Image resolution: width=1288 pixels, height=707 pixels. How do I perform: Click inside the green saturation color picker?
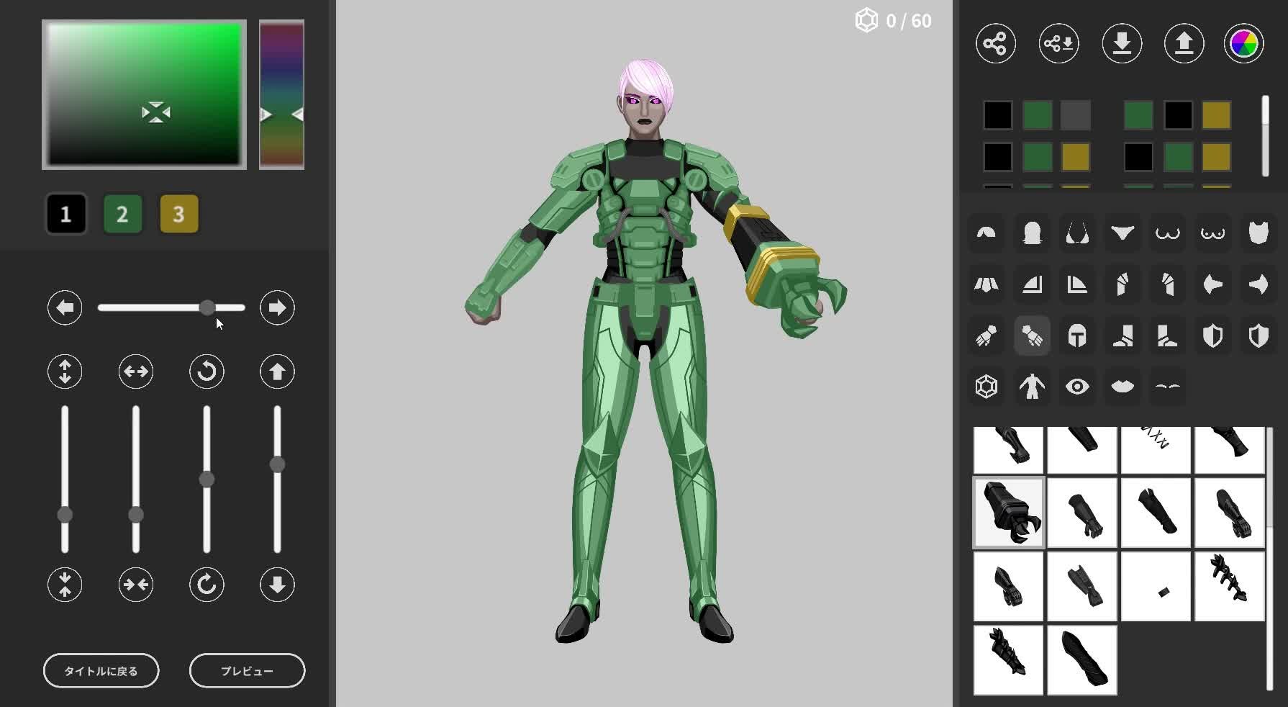[x=144, y=94]
